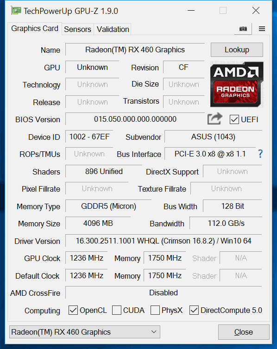Click the Driver Version value field
The height and width of the screenshot is (349, 277).
(x=164, y=241)
